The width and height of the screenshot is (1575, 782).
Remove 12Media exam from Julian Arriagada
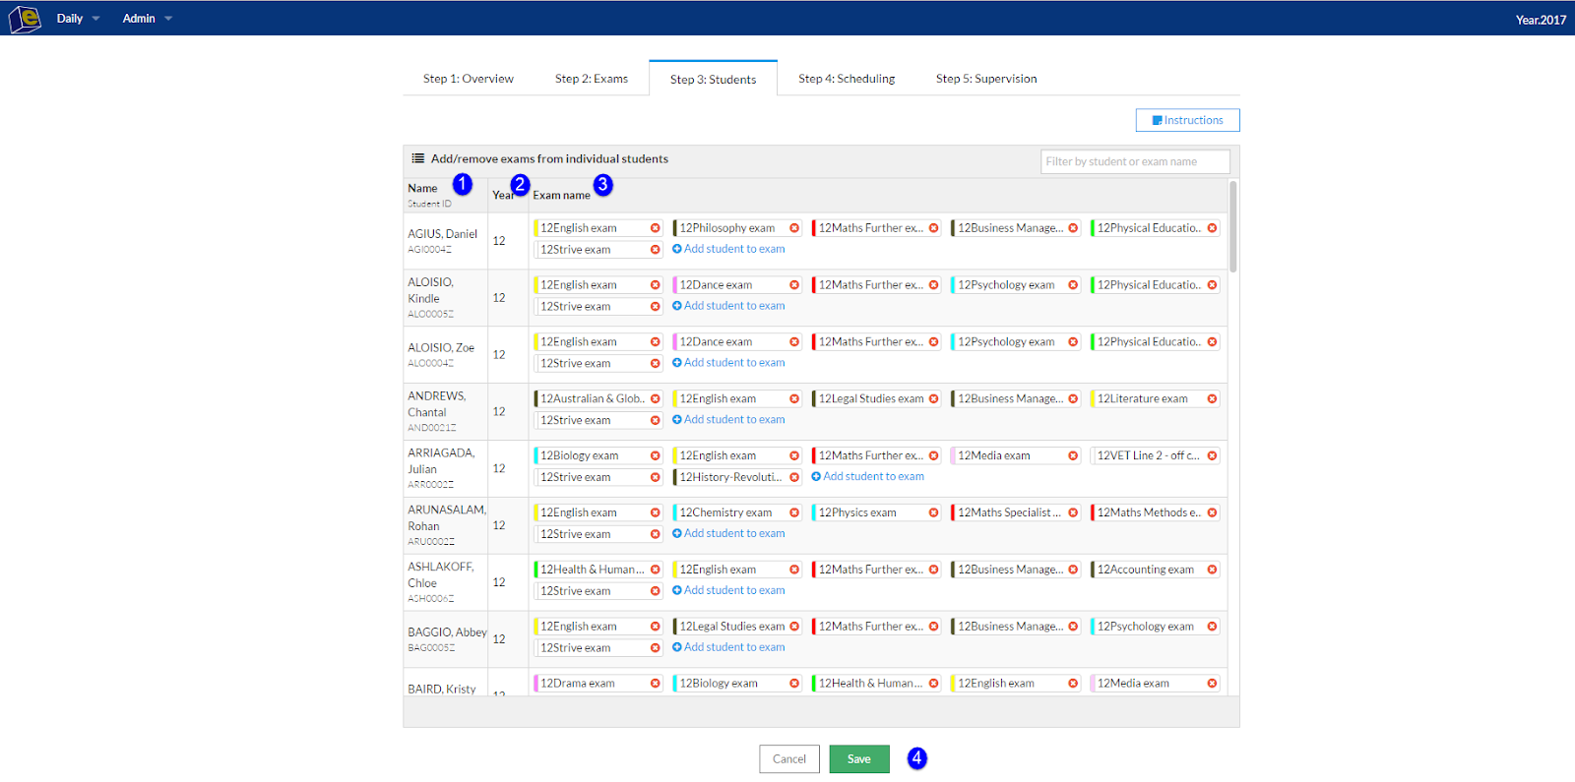(1073, 456)
